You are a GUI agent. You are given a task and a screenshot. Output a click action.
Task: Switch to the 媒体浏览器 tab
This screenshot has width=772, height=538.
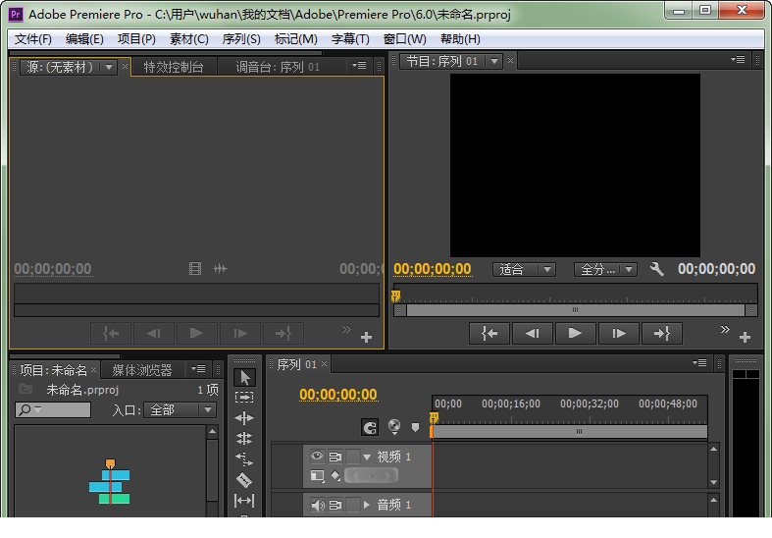pos(142,370)
